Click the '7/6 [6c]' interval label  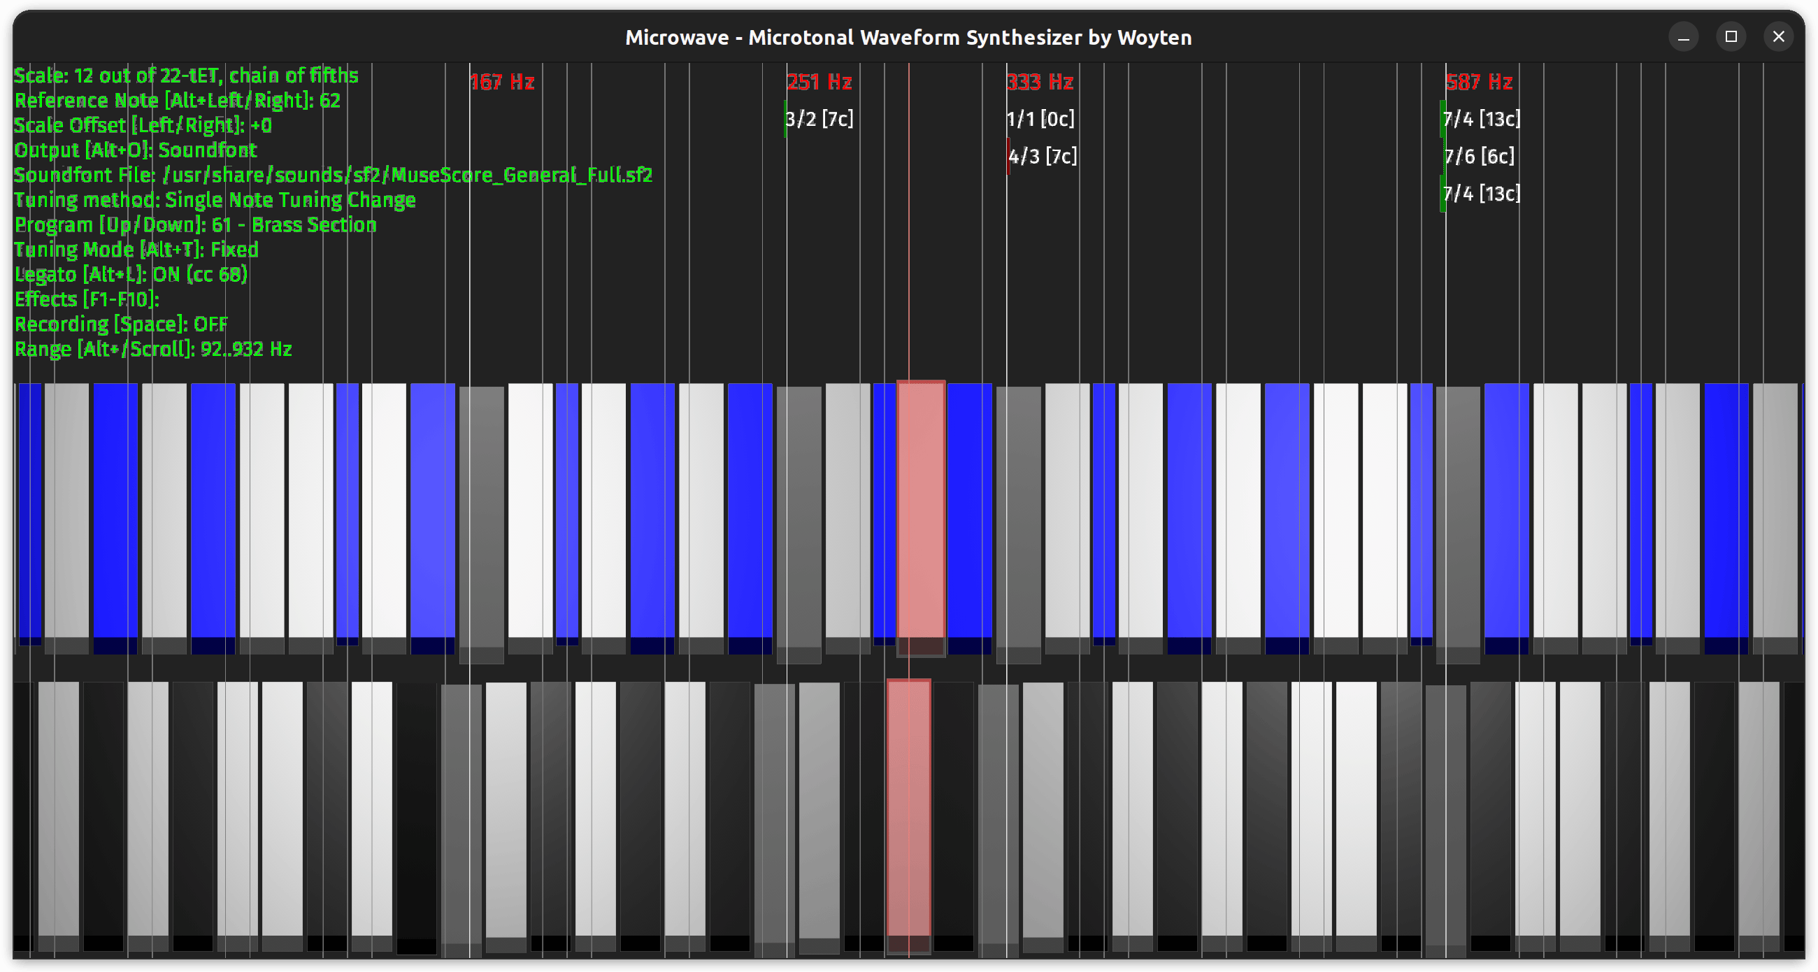coord(1480,157)
